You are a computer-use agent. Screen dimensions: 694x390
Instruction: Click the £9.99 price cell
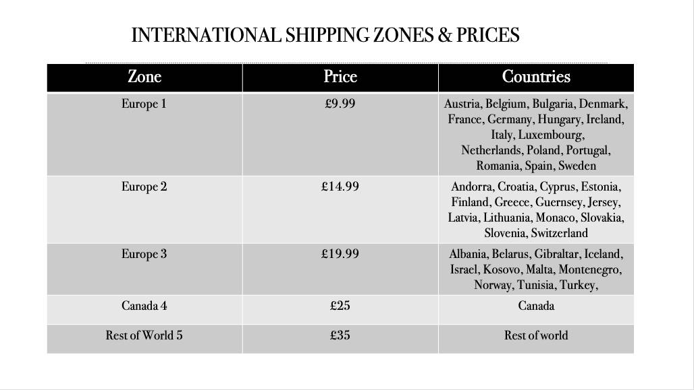340,134
